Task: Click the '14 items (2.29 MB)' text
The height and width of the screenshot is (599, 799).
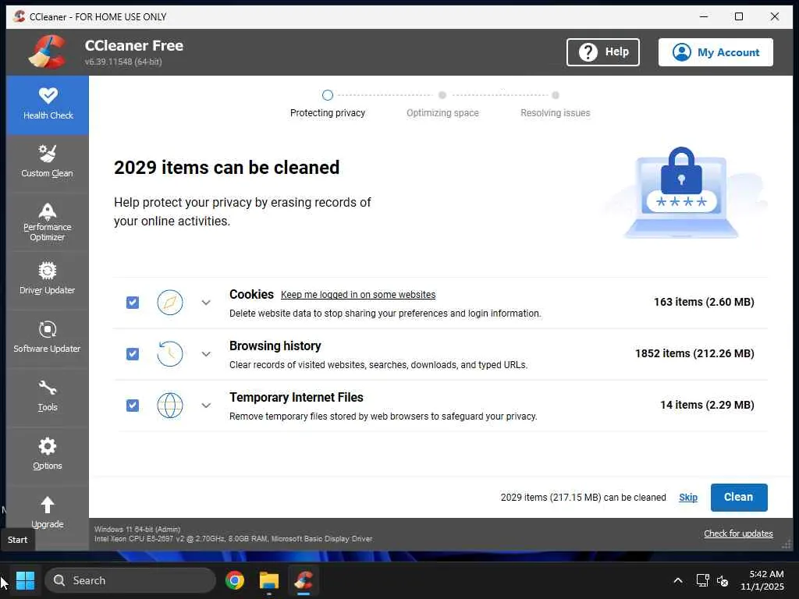Action: click(707, 405)
